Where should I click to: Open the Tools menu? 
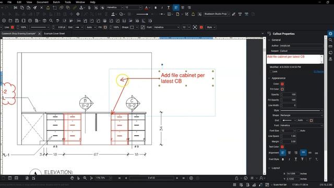[x=68, y=2]
